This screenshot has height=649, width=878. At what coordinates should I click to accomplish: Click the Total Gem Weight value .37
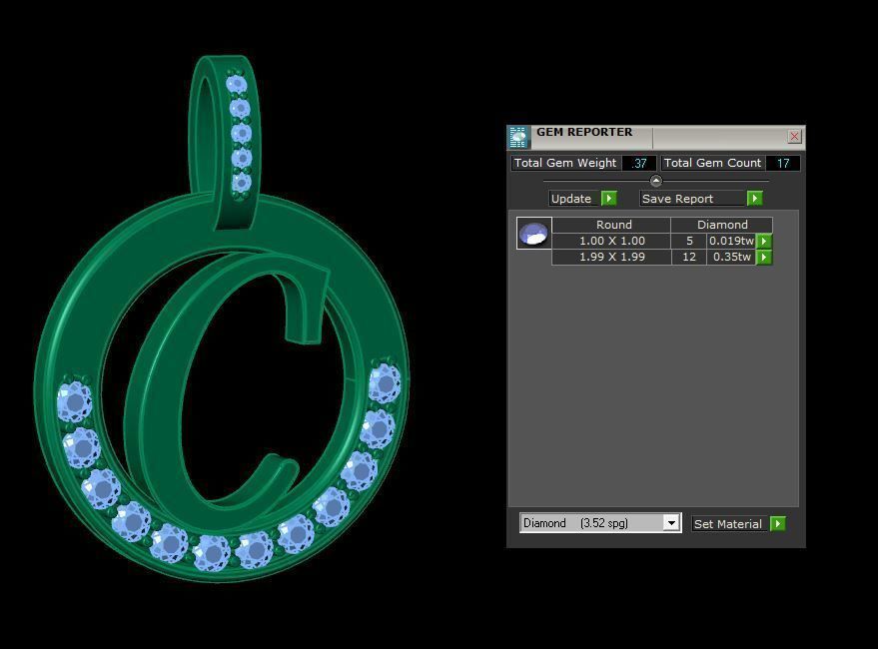(639, 163)
